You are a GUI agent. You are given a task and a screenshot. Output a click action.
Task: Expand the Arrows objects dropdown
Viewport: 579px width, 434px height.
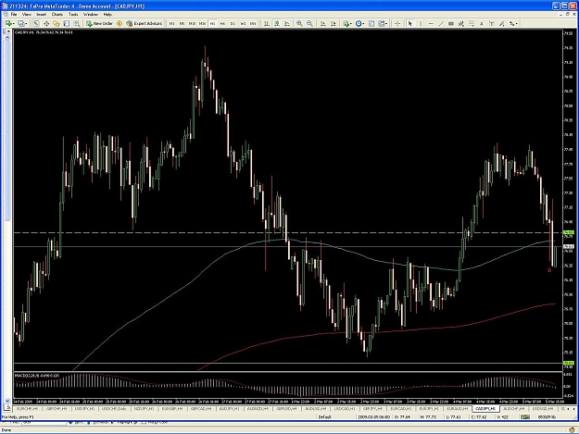pyautogui.click(x=513, y=23)
